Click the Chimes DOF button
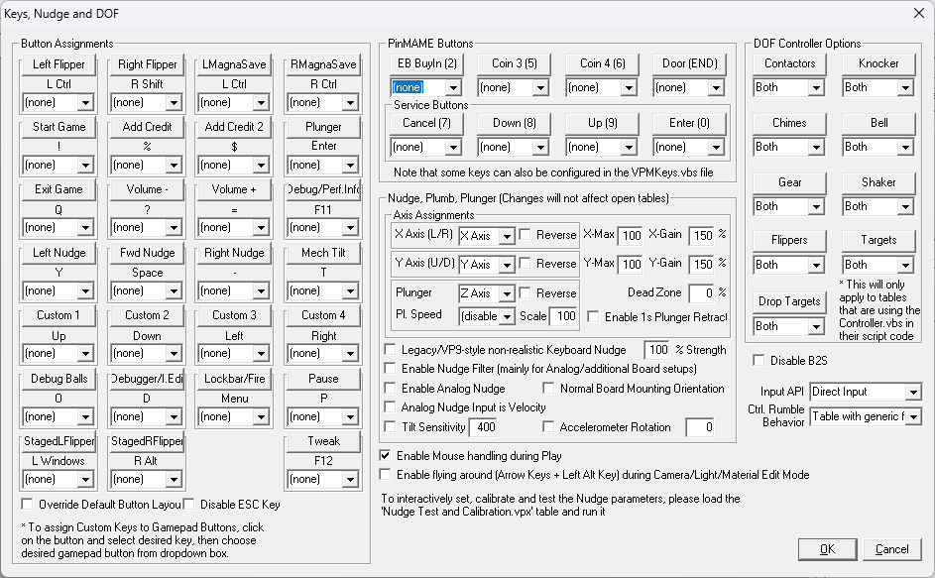 [789, 124]
